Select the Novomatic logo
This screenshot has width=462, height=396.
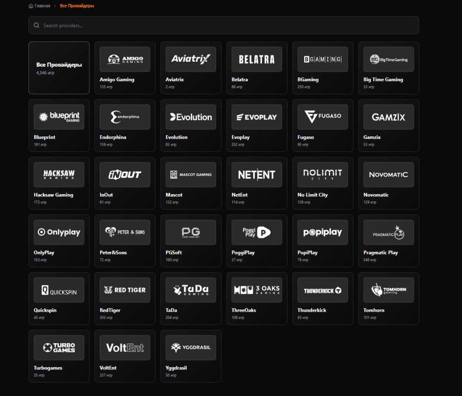[x=388, y=174]
